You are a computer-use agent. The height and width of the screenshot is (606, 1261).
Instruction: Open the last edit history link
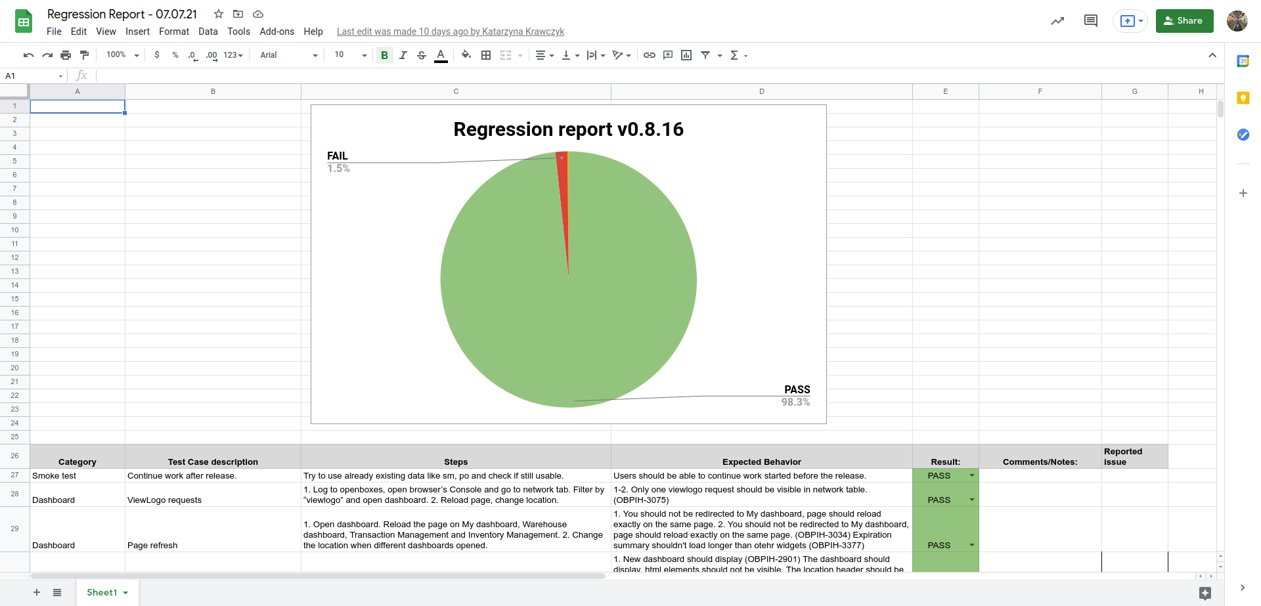(451, 32)
